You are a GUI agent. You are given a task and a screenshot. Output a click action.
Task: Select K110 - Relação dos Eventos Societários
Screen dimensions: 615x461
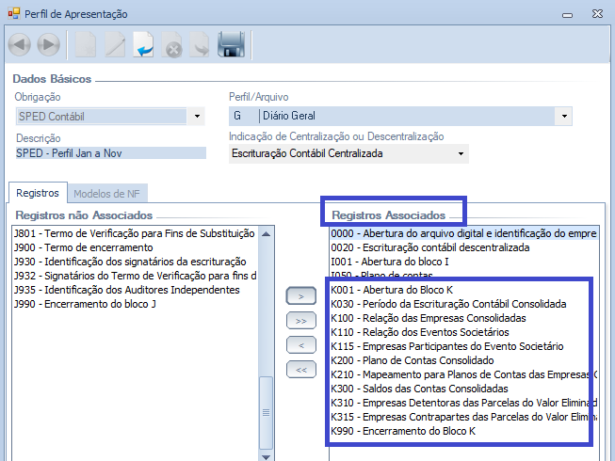pyautogui.click(x=464, y=332)
